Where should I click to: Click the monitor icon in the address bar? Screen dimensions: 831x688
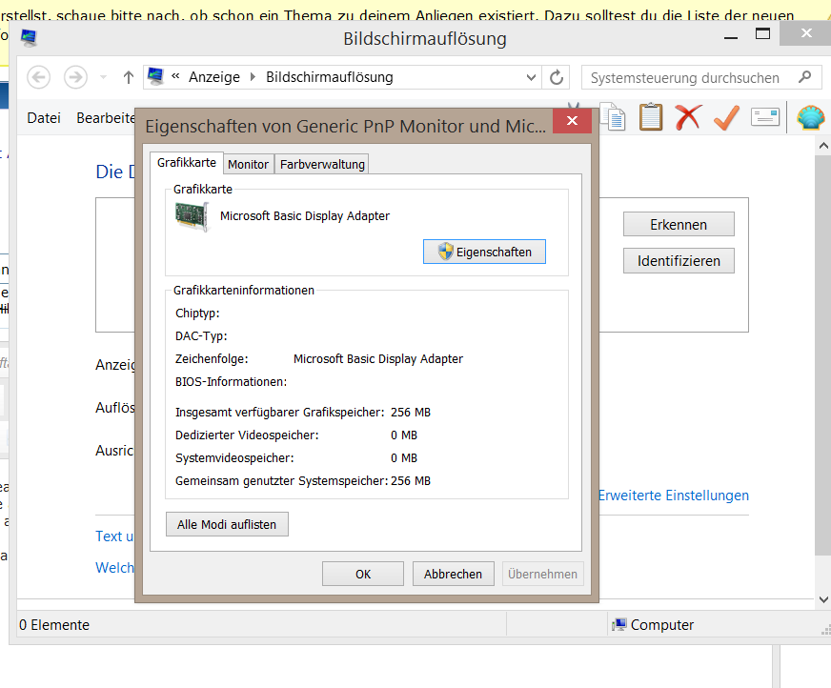156,76
